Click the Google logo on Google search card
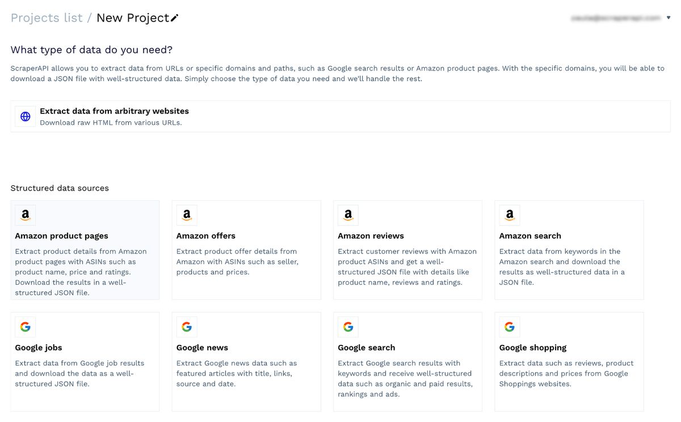Screen dimensions: 681x422 (x=348, y=327)
